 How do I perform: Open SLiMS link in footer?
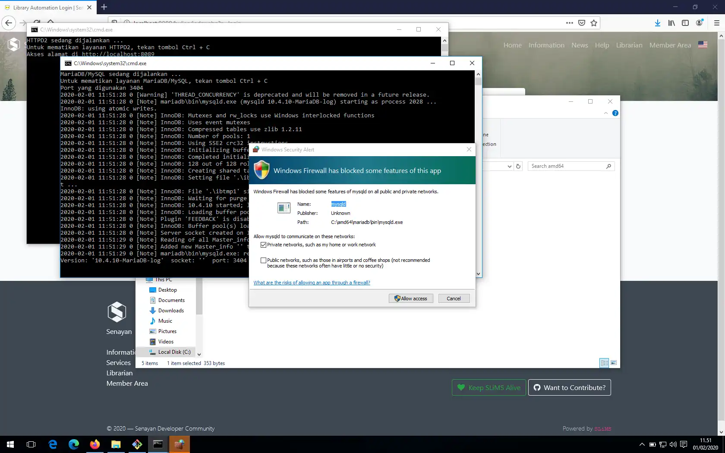[x=602, y=429]
